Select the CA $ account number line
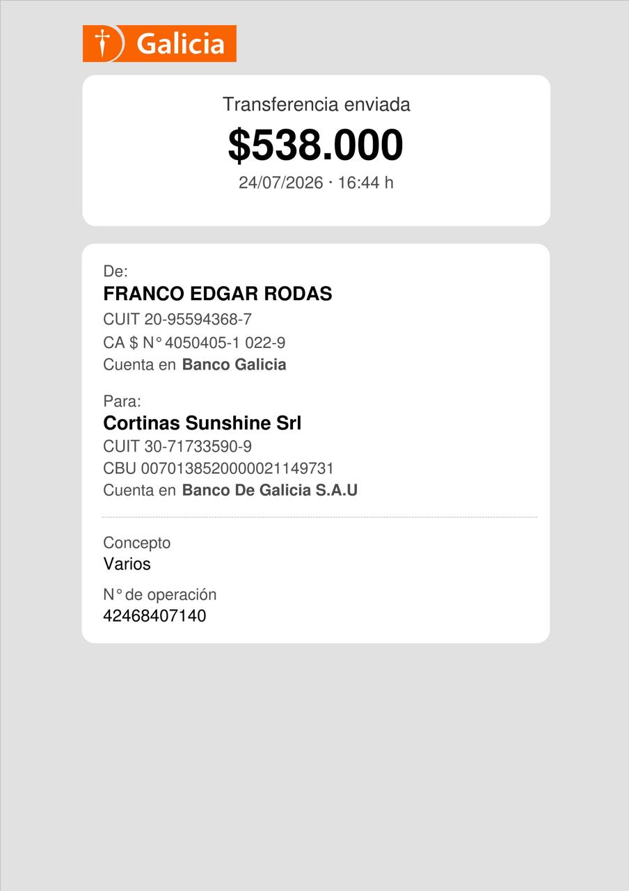 click(x=194, y=342)
